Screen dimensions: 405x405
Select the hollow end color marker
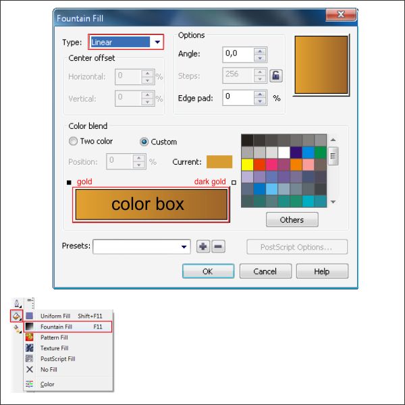234,182
